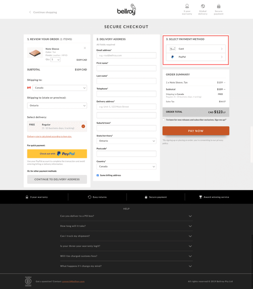Click the PAY NOW button
Image resolution: width=253 pixels, height=289 pixels.
tap(196, 131)
